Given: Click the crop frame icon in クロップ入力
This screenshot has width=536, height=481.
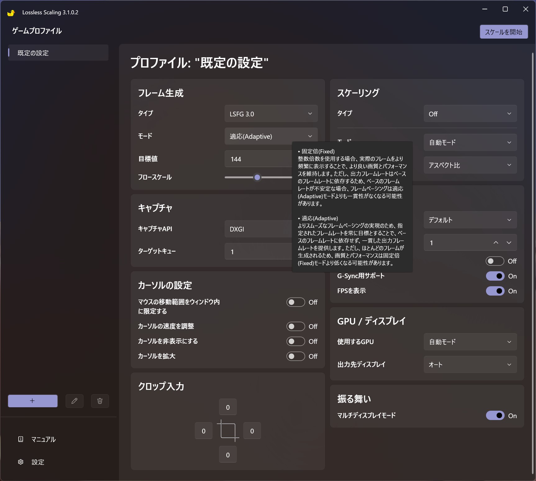Looking at the screenshot, I should tap(228, 431).
